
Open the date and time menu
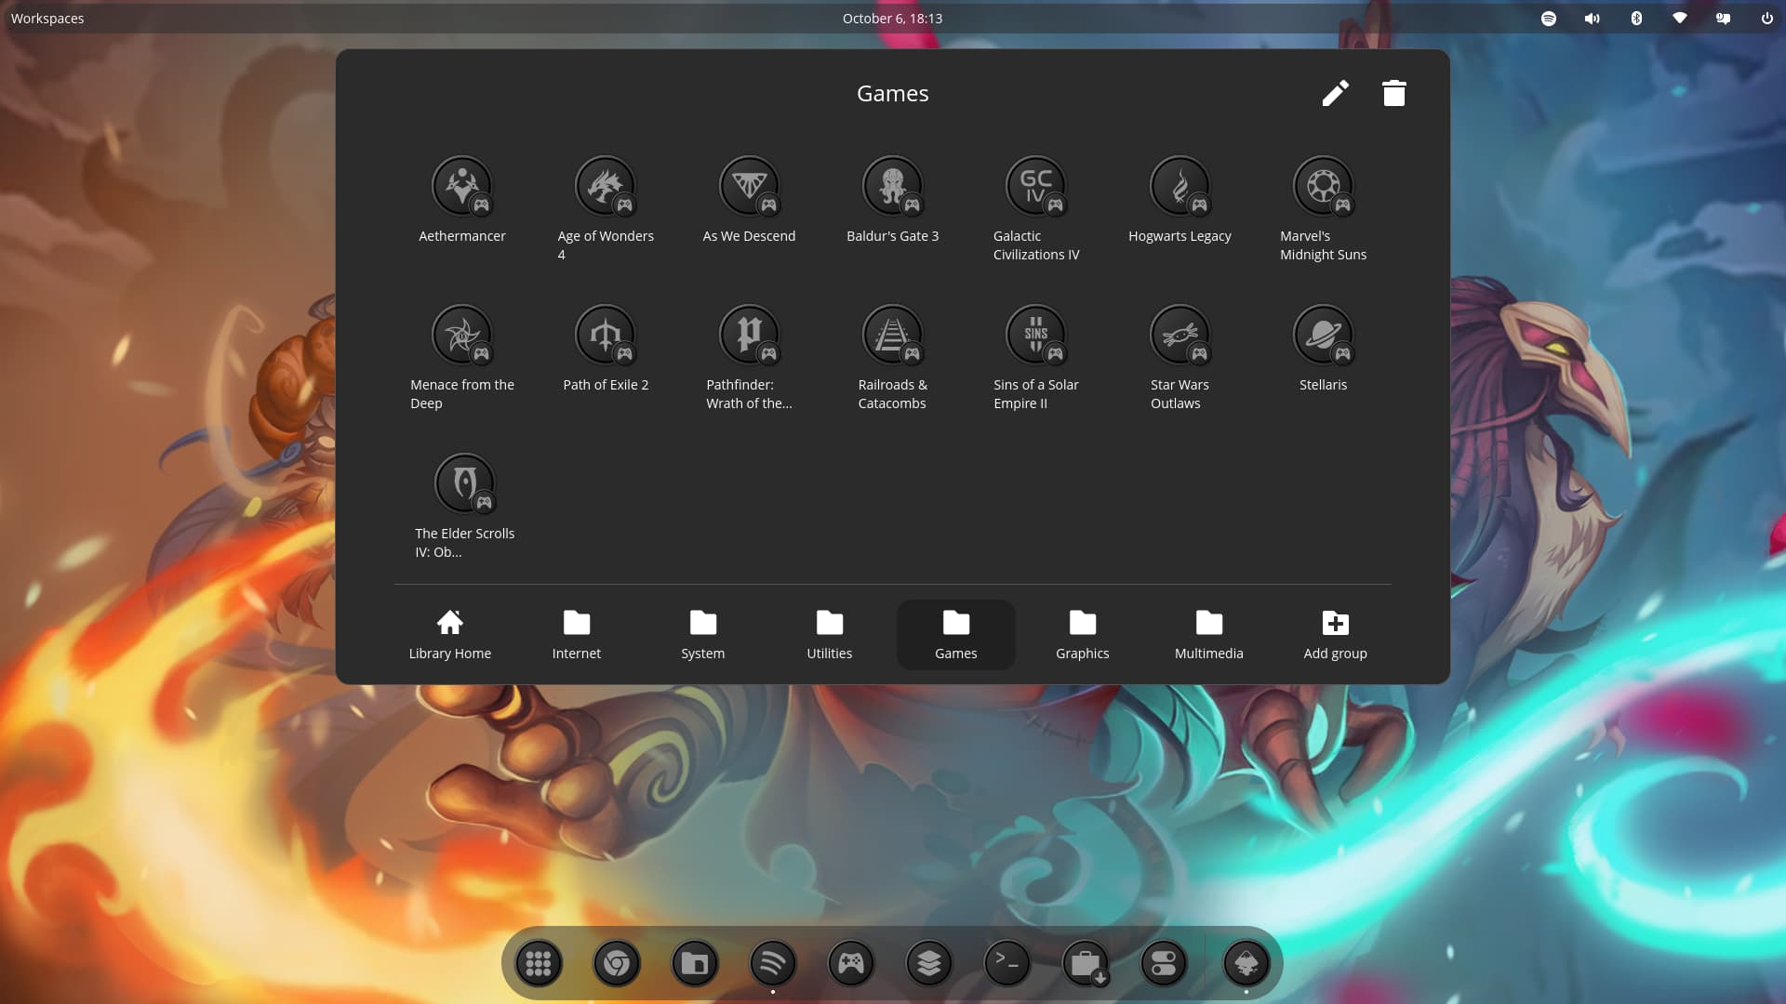[892, 18]
